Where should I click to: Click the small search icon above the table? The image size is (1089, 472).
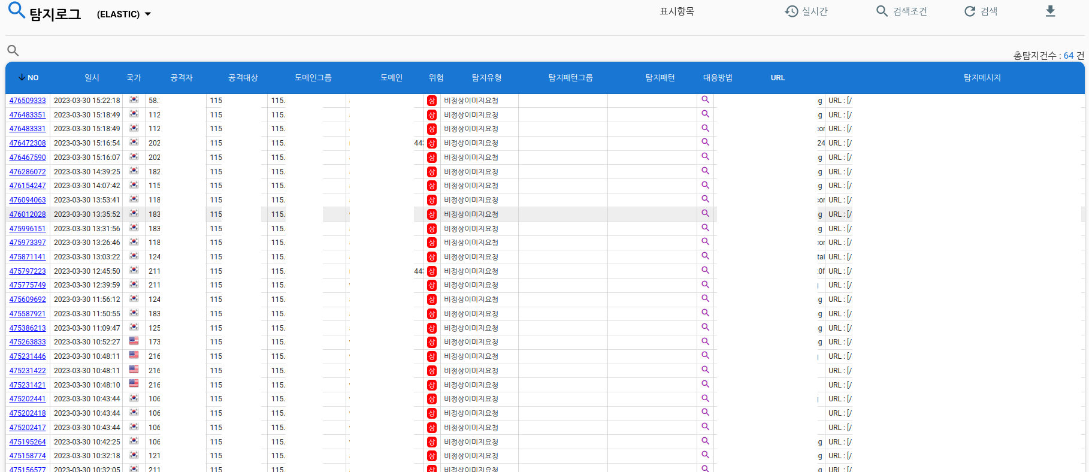13,51
